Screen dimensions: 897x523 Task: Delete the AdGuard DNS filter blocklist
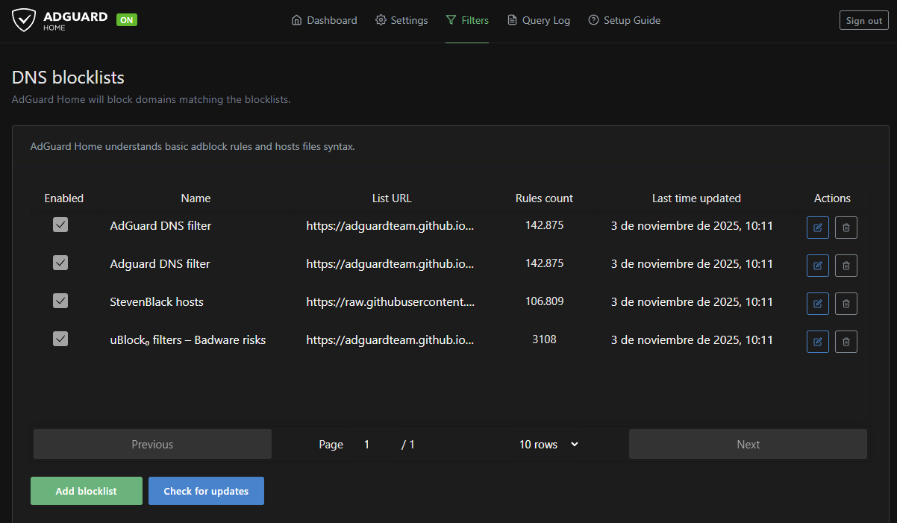click(846, 227)
